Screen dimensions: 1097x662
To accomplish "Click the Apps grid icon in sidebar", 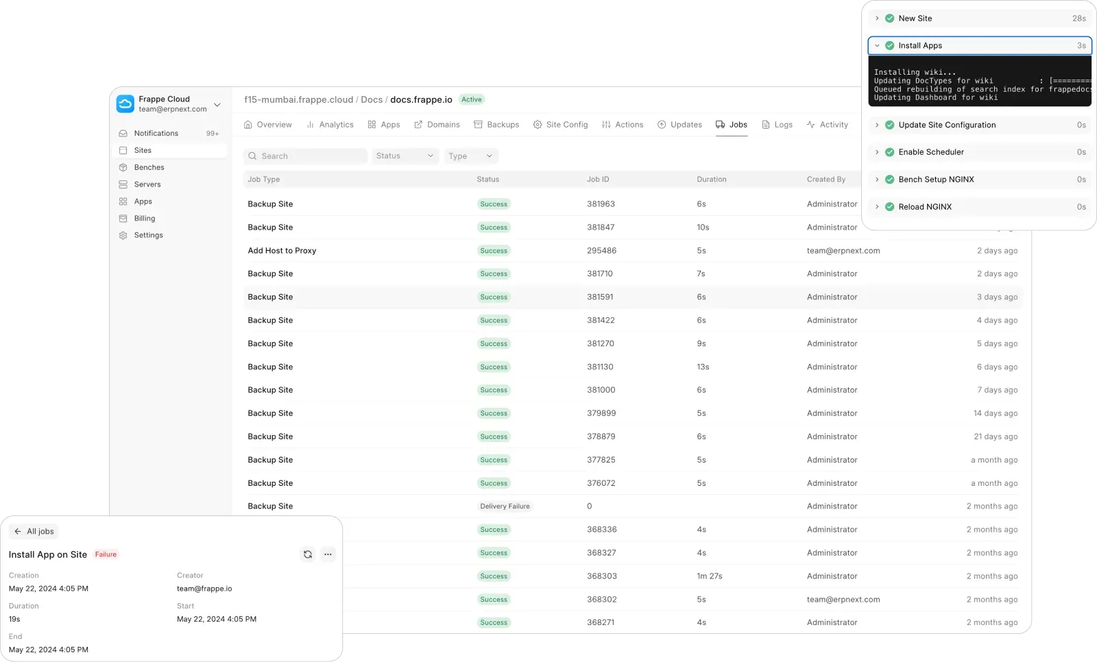I will pyautogui.click(x=123, y=201).
